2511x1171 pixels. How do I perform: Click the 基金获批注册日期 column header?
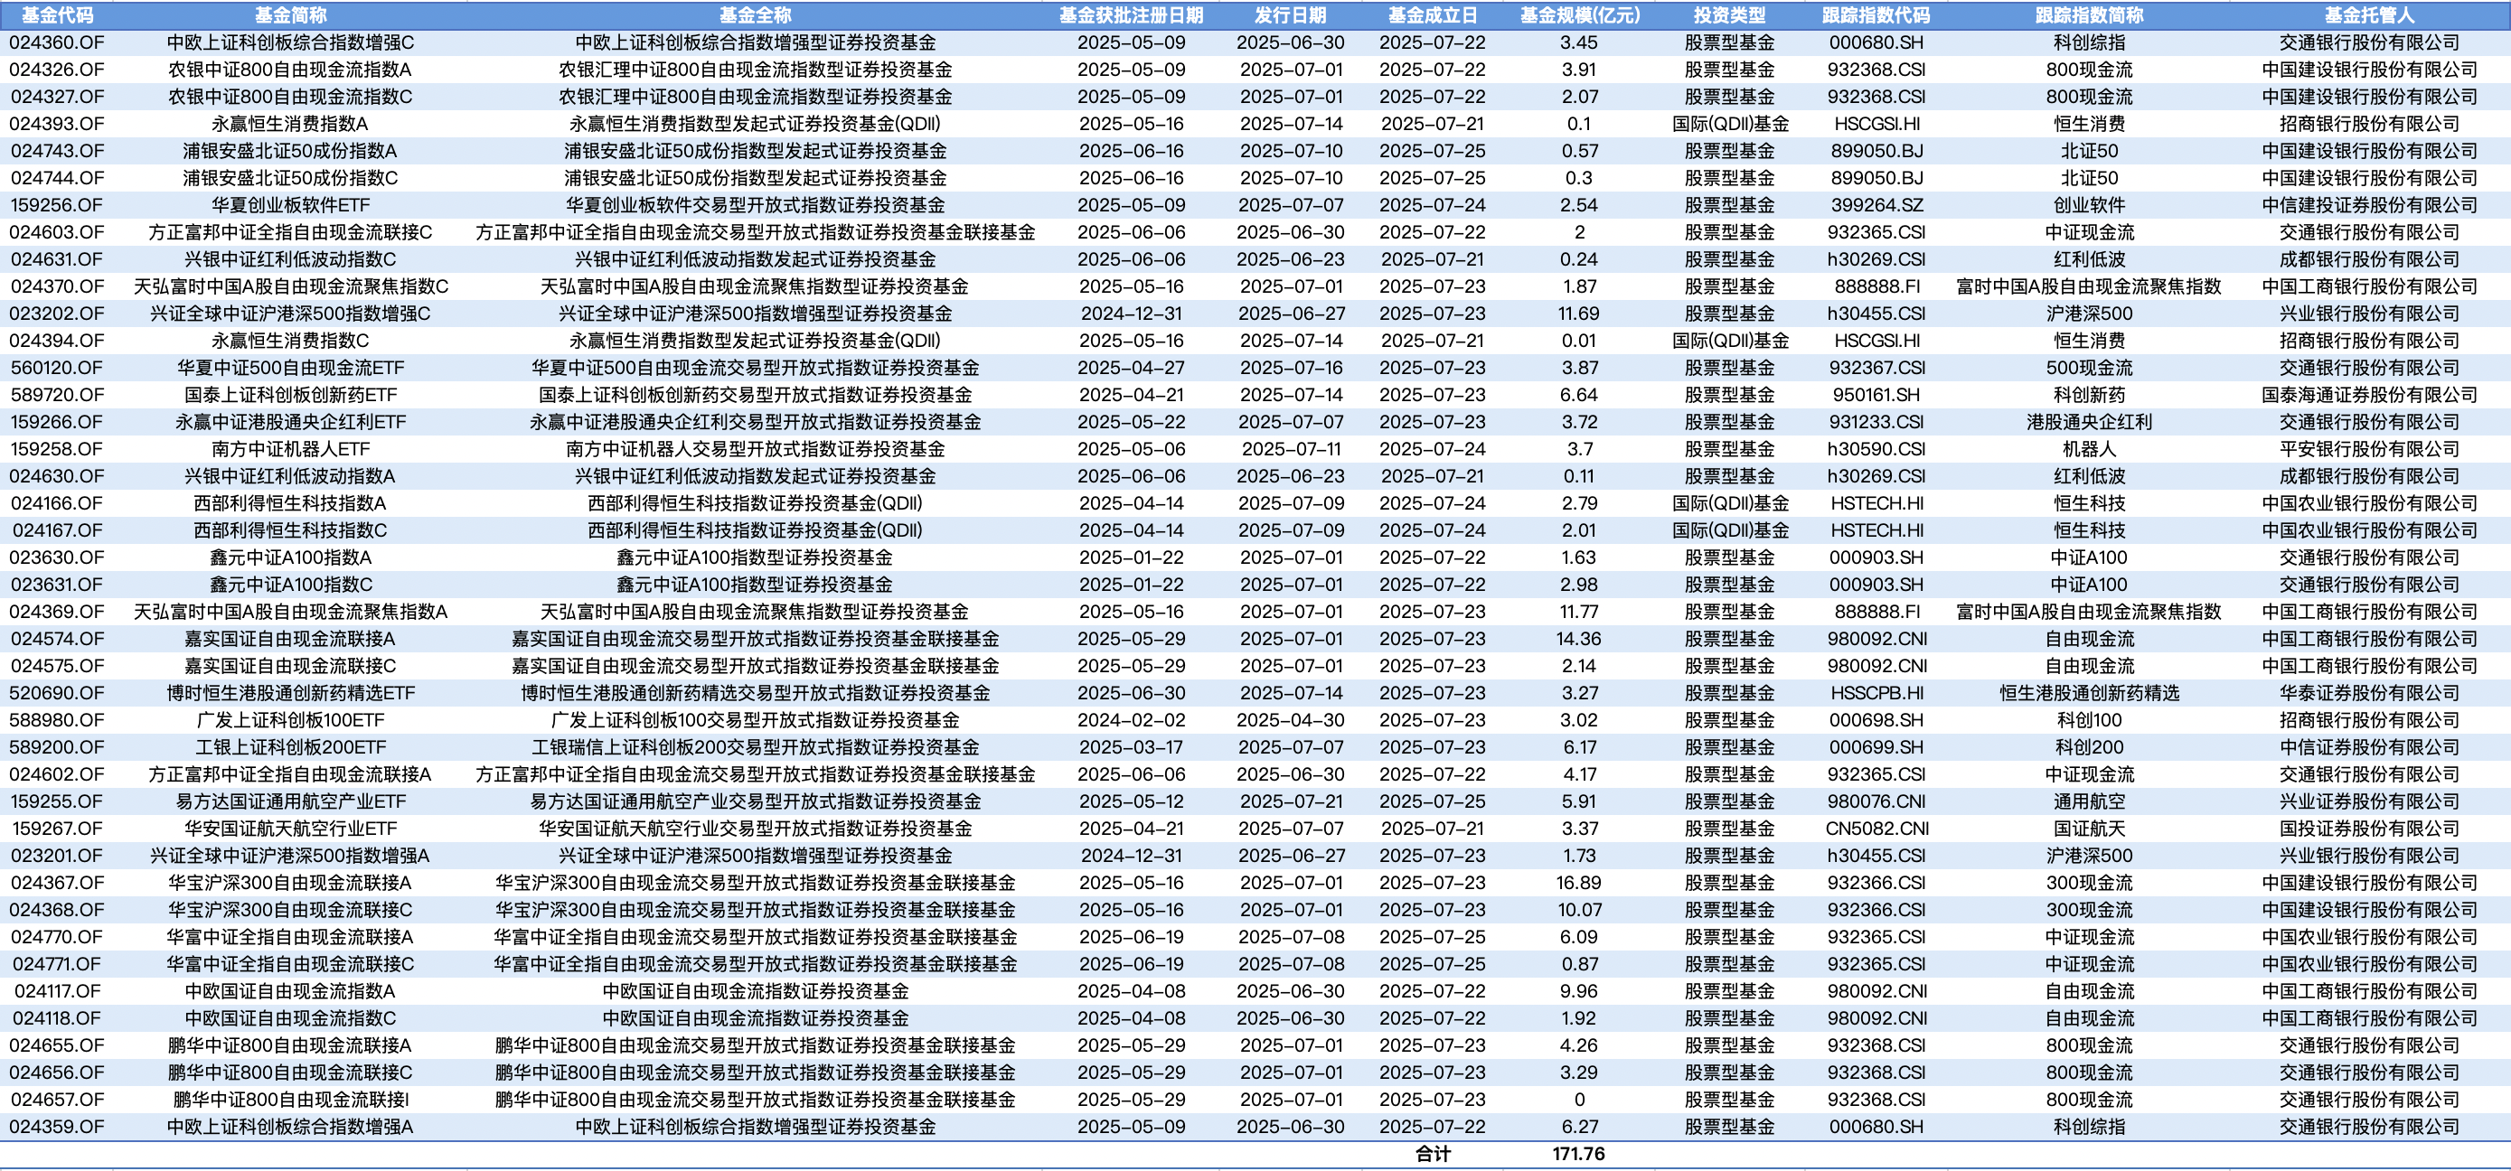1131,15
